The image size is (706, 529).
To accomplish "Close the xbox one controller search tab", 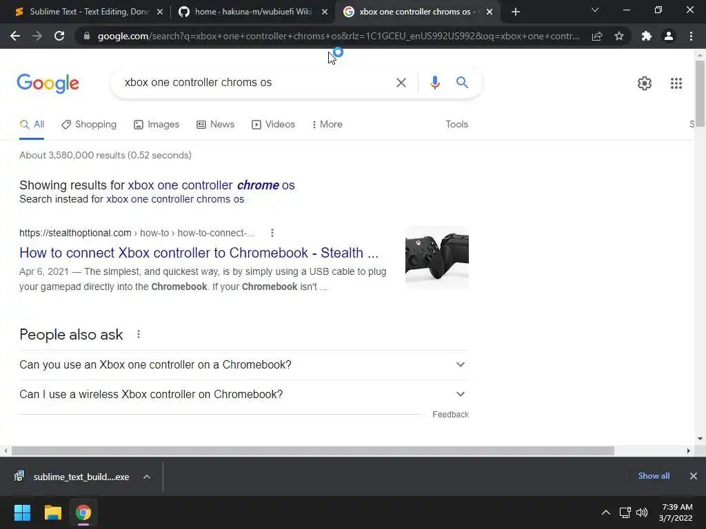I will click(x=490, y=12).
